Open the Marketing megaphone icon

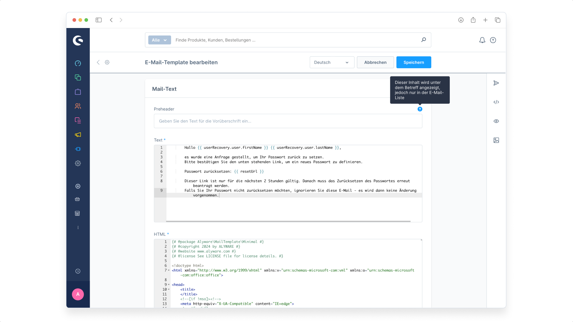[78, 135]
